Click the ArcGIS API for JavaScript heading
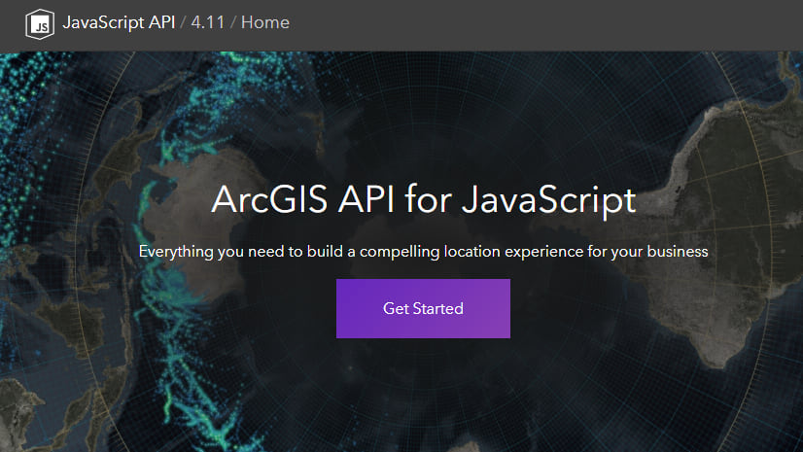Viewport: 803px width, 452px height. tap(424, 199)
